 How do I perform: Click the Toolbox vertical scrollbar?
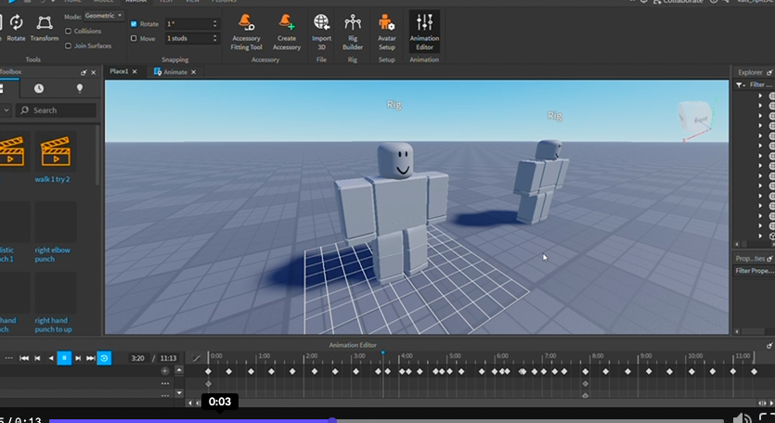coord(97,156)
